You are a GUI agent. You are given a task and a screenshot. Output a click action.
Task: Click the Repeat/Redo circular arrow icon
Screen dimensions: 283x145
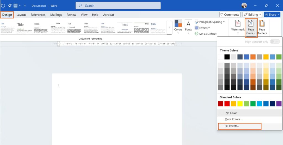pyautogui.click(x=3, y=6)
